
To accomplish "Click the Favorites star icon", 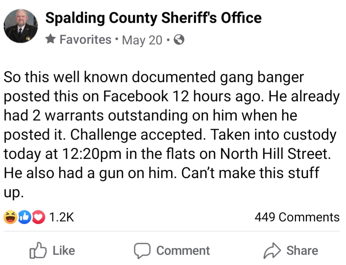I will (51, 40).
